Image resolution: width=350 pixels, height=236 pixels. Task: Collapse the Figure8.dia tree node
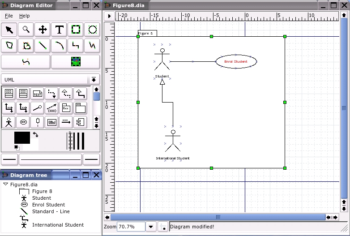point(5,184)
